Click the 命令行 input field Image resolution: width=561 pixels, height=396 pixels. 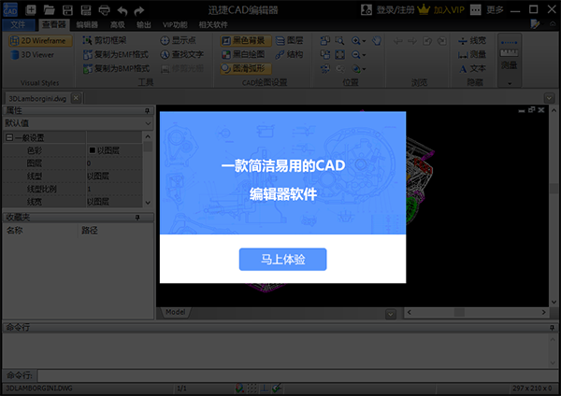(x=297, y=375)
